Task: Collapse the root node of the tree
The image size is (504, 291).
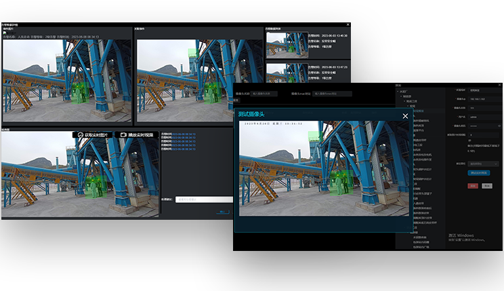Action: (x=398, y=92)
